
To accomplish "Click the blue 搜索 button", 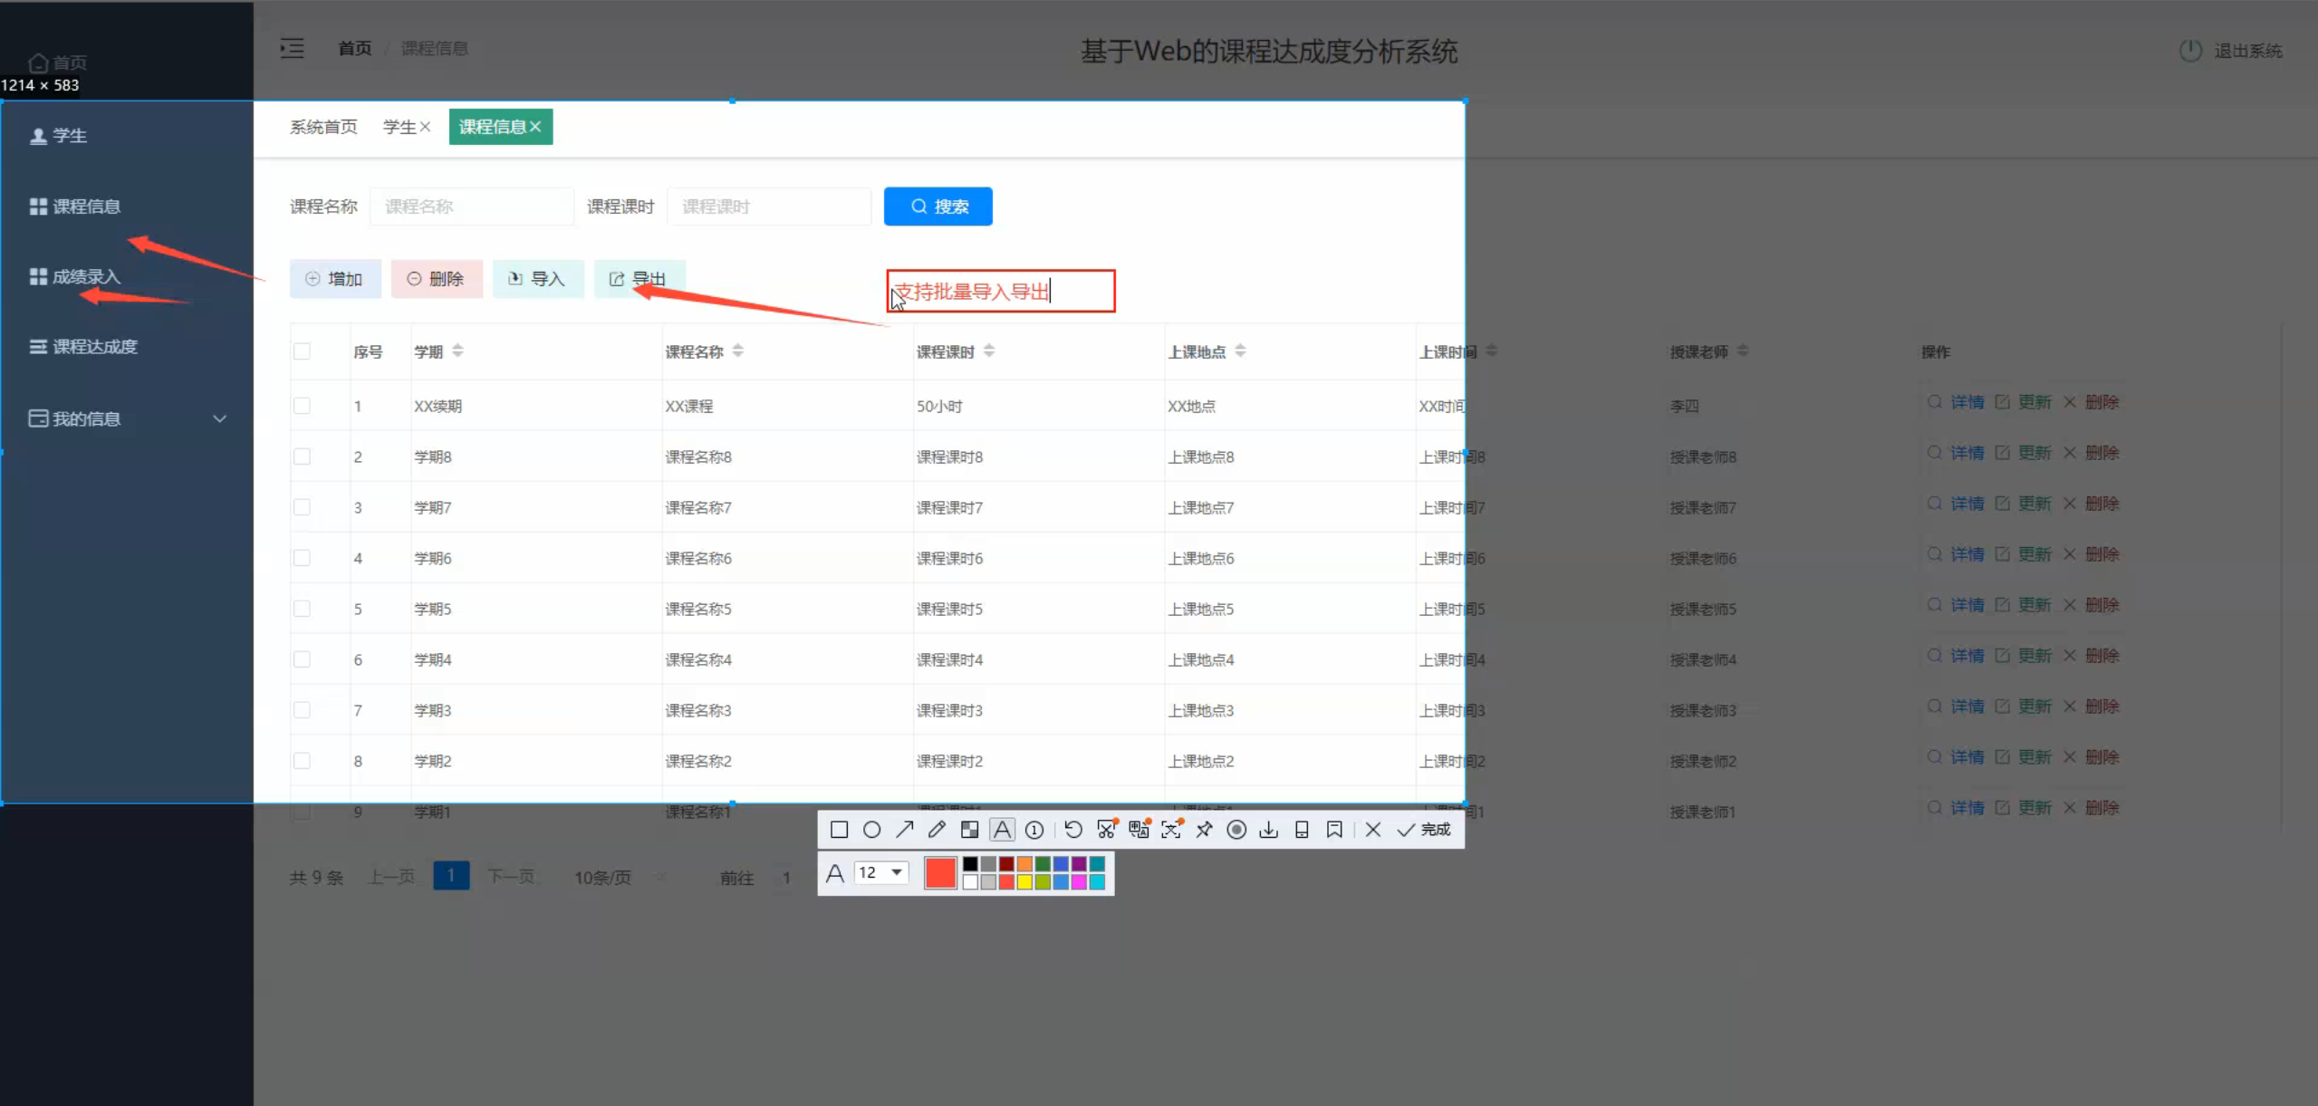I will tap(938, 207).
